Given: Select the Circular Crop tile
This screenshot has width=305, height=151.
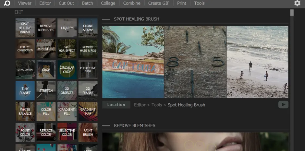Looking at the screenshot, I should click(67, 70).
